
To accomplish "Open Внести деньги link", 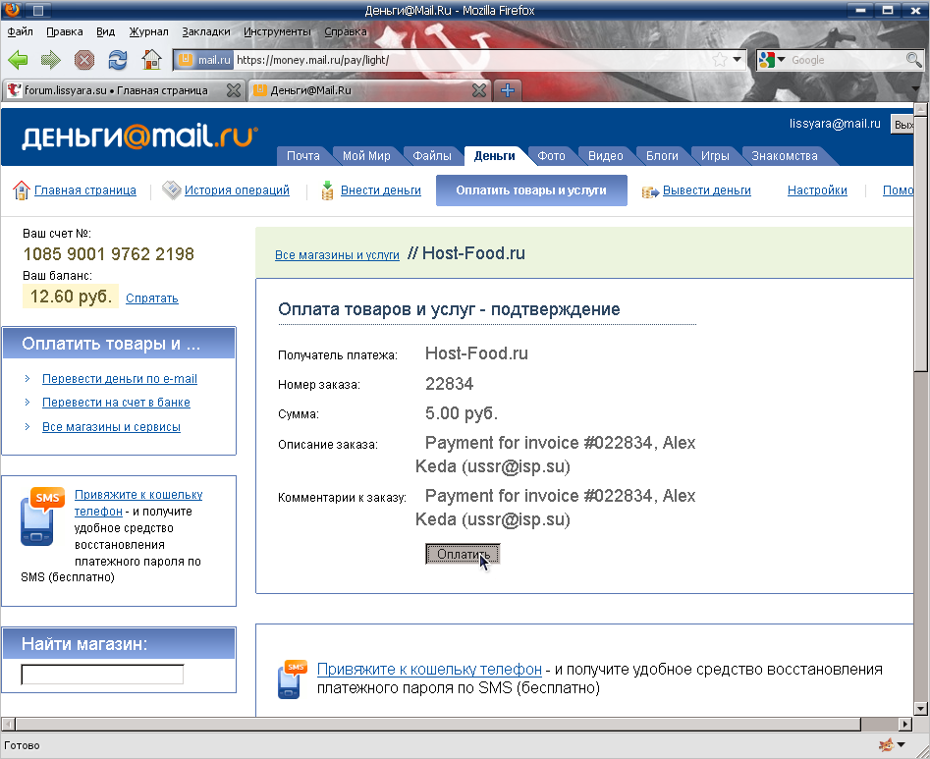I will coord(381,190).
